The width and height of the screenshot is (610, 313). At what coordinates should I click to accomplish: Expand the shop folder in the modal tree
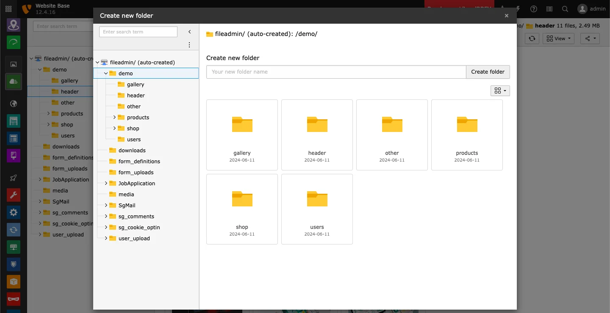click(x=114, y=128)
